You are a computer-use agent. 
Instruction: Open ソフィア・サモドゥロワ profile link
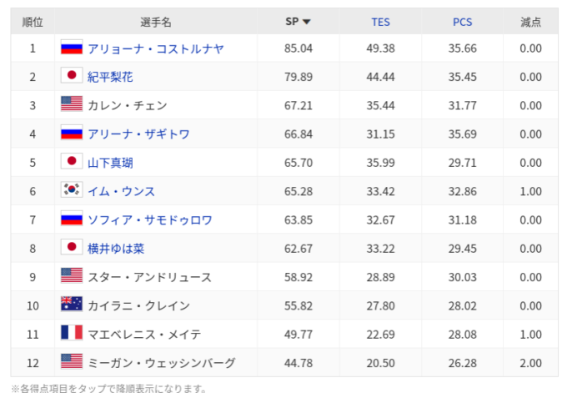pyautogui.click(x=149, y=219)
